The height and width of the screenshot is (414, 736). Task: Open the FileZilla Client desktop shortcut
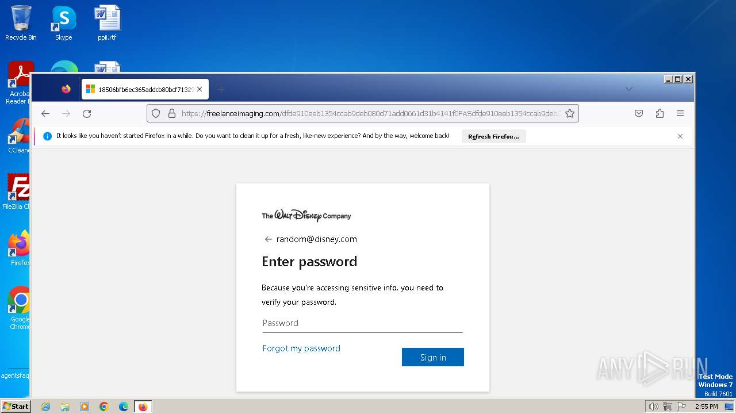(17, 191)
